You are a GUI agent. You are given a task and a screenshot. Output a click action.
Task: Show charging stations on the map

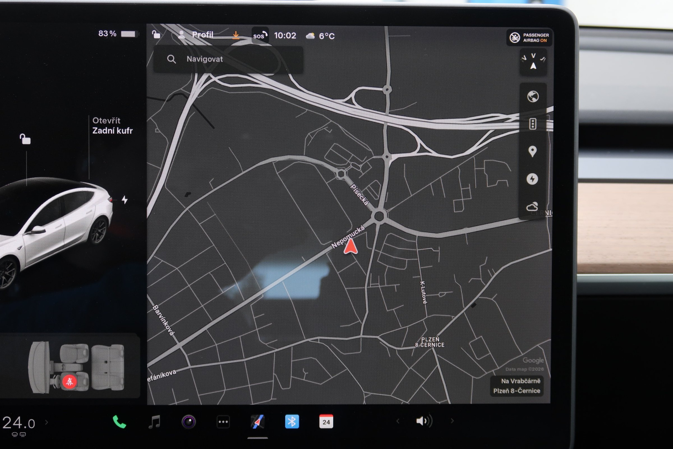[532, 179]
